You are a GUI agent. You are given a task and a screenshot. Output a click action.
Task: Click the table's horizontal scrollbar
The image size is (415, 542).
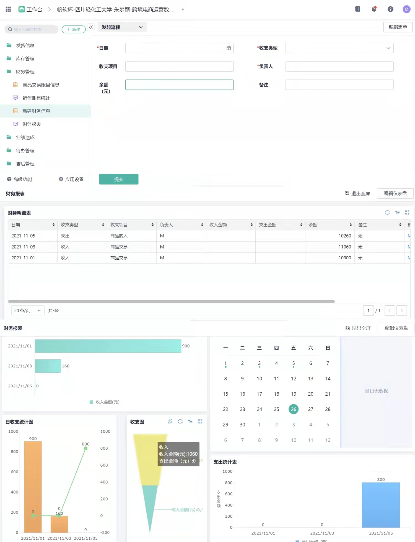[172, 301]
